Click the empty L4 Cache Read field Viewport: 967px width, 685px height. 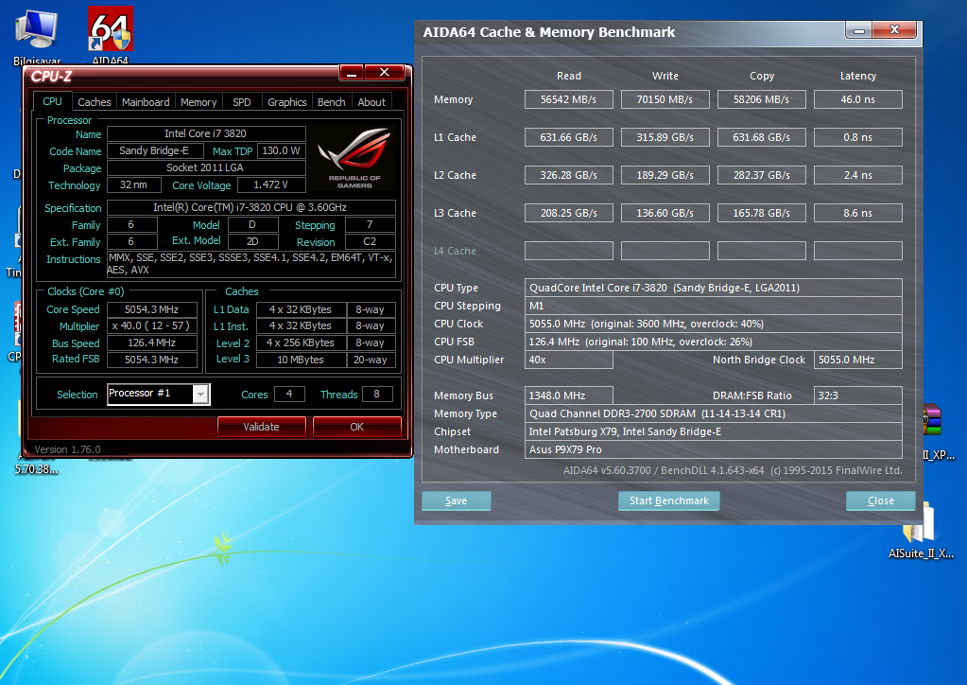pyautogui.click(x=569, y=251)
